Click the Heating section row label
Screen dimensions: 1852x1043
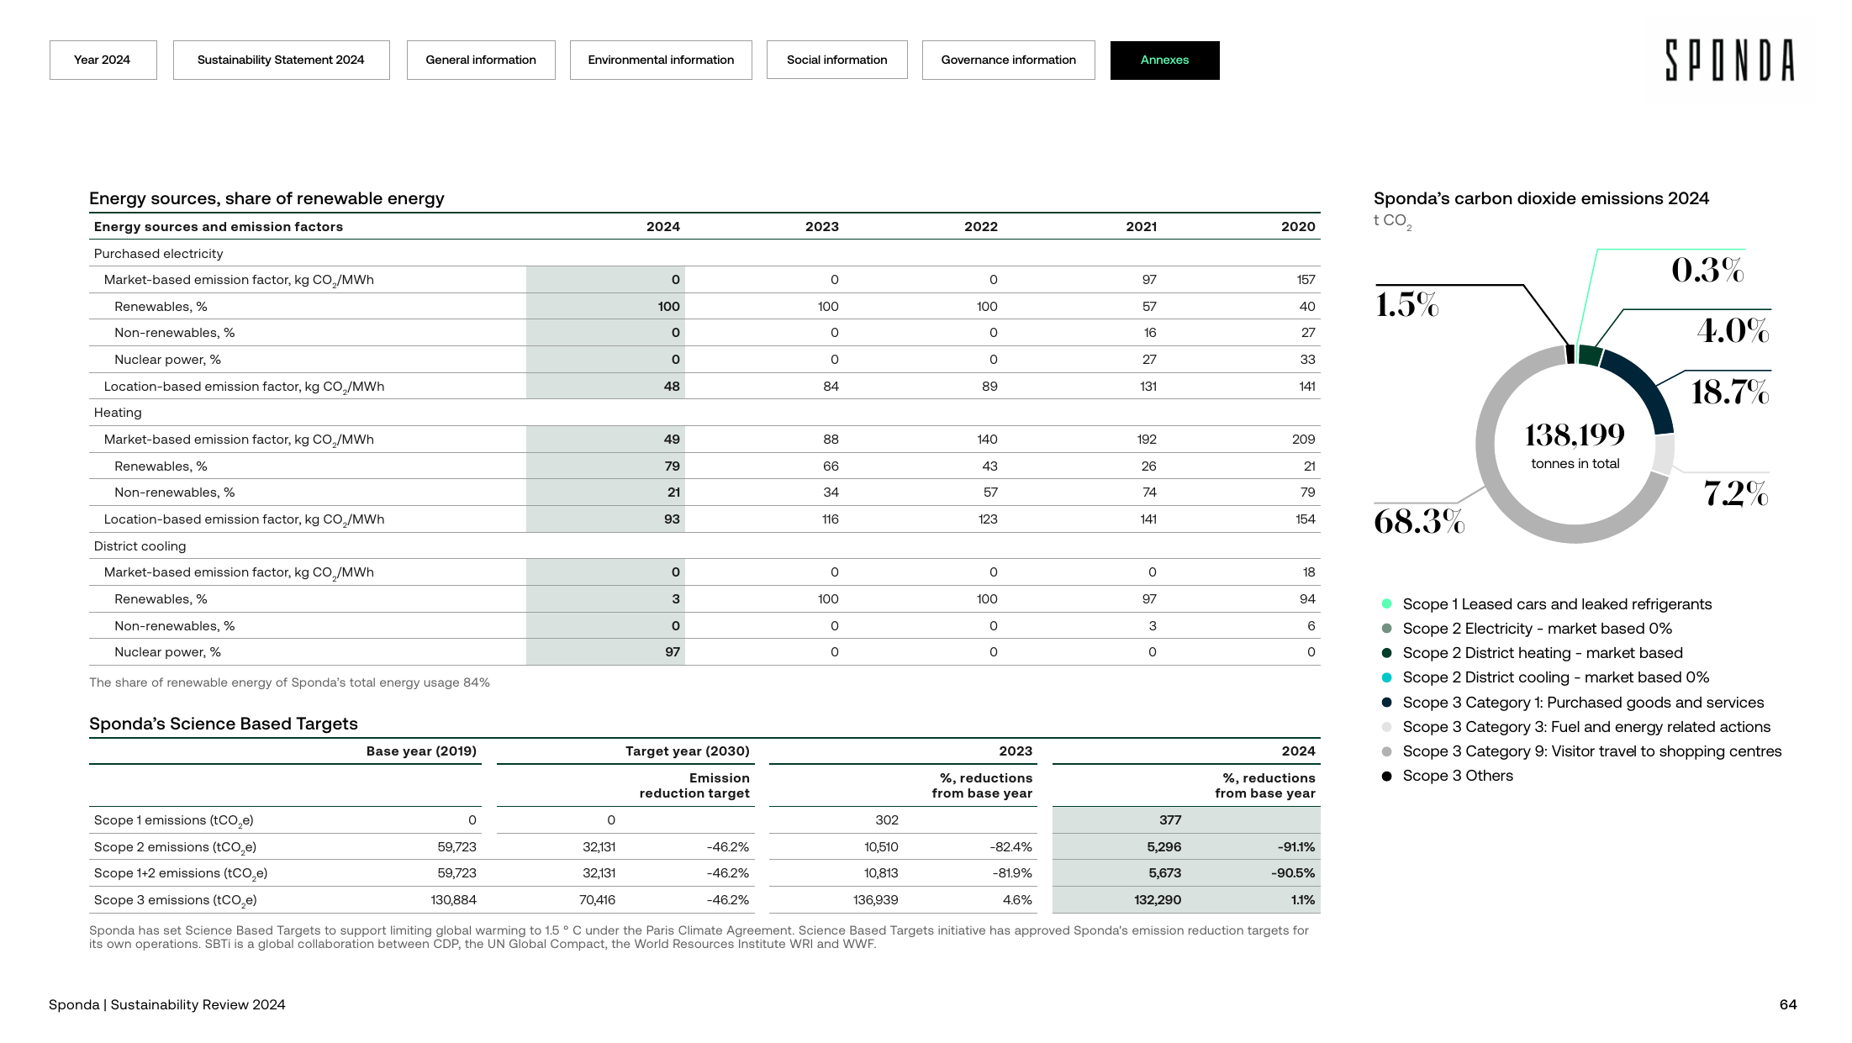(118, 413)
